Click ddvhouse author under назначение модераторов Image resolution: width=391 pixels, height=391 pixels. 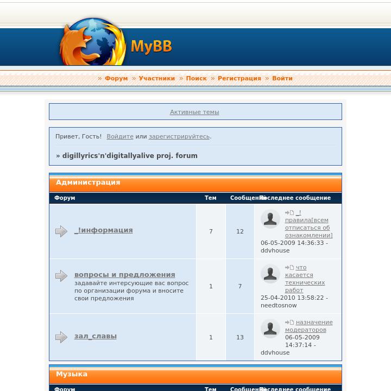point(275,352)
